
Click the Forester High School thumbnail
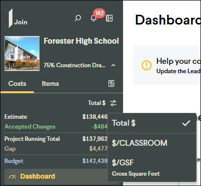(22, 53)
